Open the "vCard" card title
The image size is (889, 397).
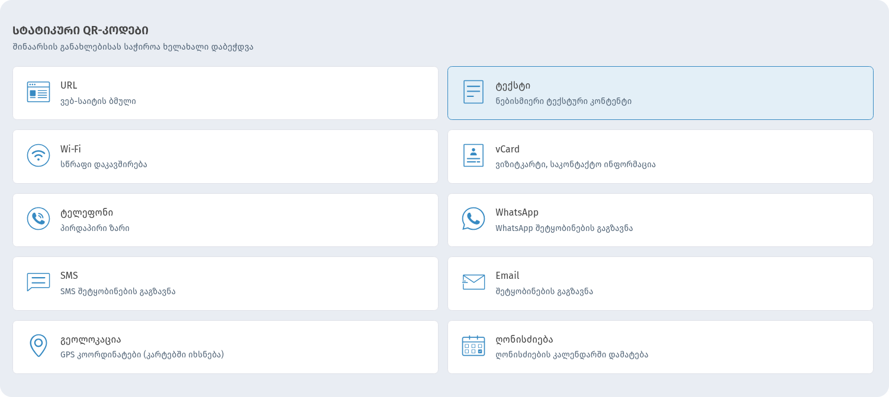coord(507,149)
